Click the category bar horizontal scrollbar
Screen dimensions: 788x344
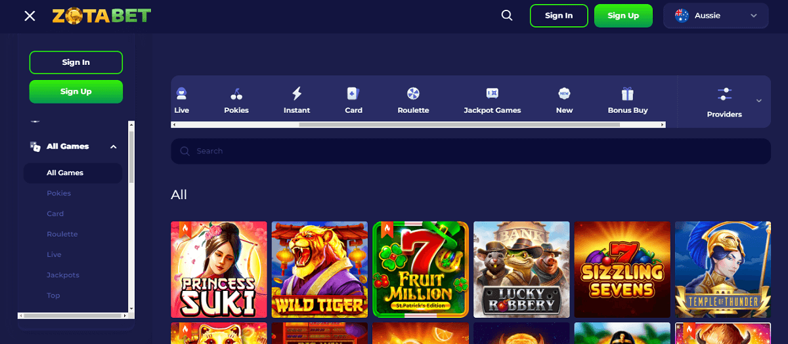[418, 124]
